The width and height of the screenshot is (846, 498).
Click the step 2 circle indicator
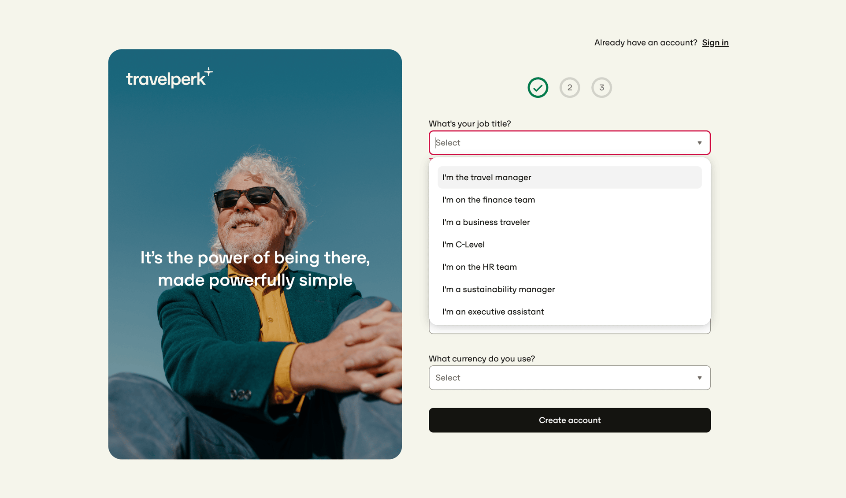point(570,87)
